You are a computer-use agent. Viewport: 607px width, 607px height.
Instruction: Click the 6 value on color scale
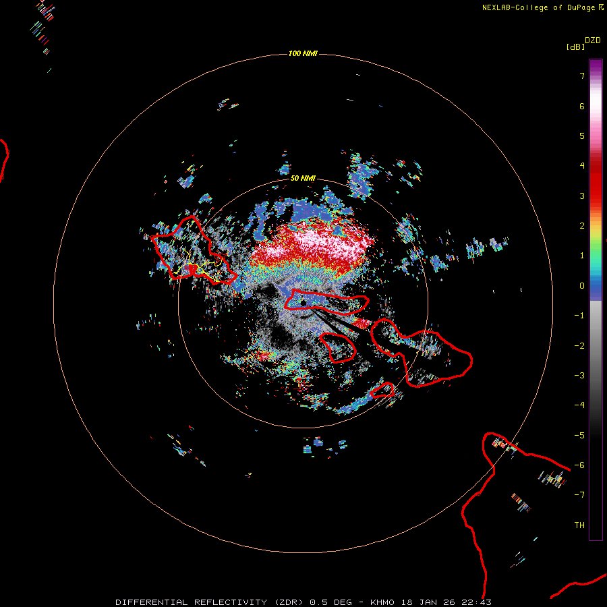point(582,106)
